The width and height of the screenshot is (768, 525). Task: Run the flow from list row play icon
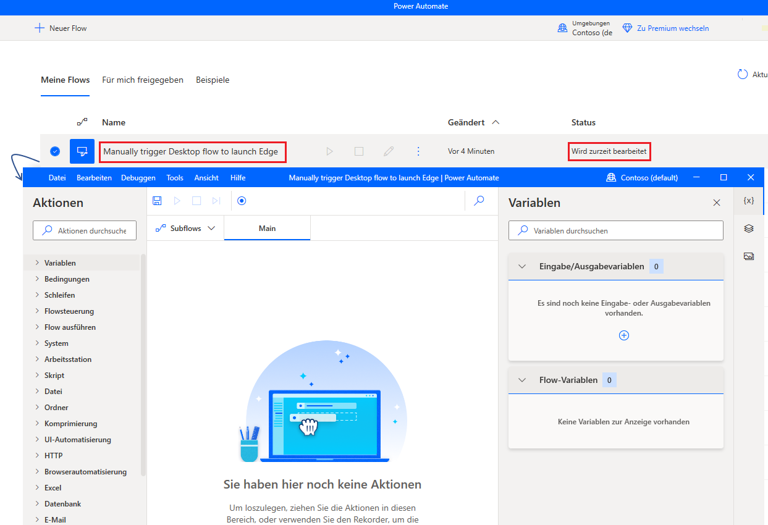(329, 151)
